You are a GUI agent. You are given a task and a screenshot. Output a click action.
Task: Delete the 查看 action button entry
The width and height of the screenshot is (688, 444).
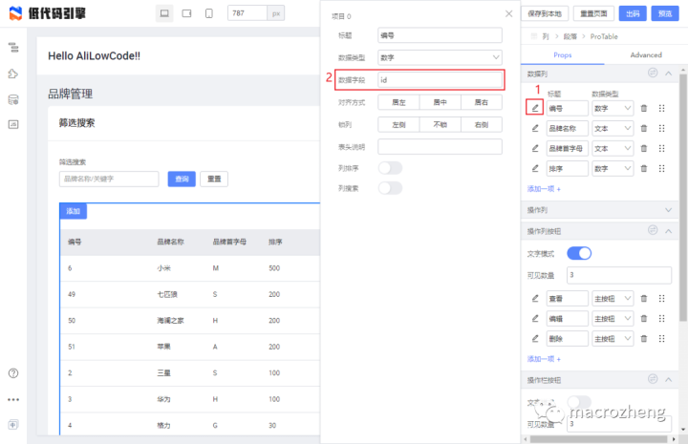[x=644, y=299]
